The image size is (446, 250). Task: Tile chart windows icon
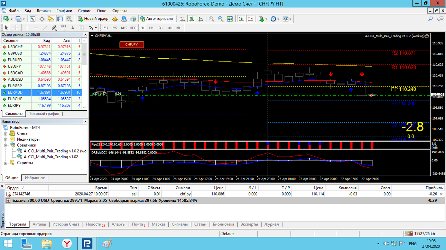tap(230, 19)
